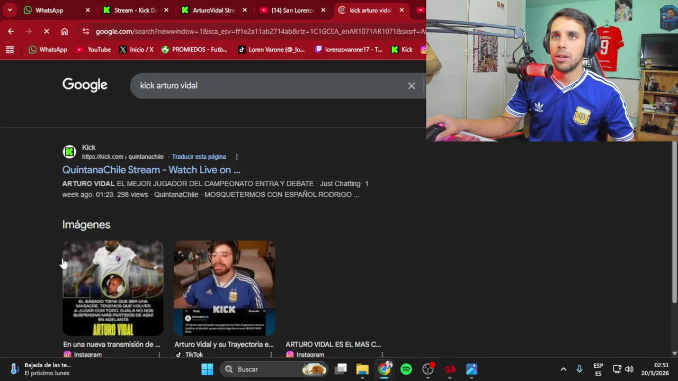Screen dimensions: 678x381
Task: Open Task View in the taskbar
Action: coord(341,369)
